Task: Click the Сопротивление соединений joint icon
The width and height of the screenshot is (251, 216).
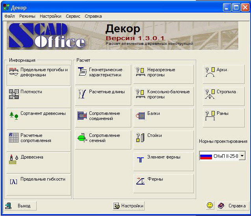Action: click(82, 116)
